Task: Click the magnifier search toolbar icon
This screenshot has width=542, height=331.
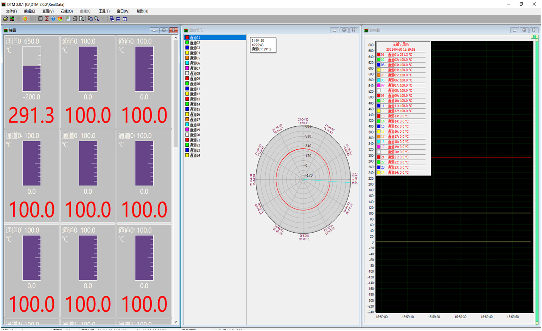Action: (x=97, y=19)
